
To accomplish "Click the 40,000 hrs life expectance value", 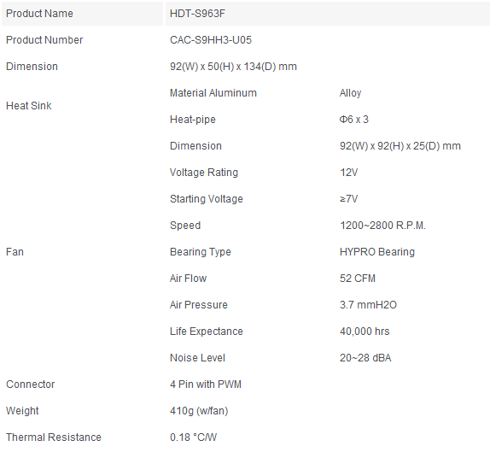I will (x=365, y=332).
